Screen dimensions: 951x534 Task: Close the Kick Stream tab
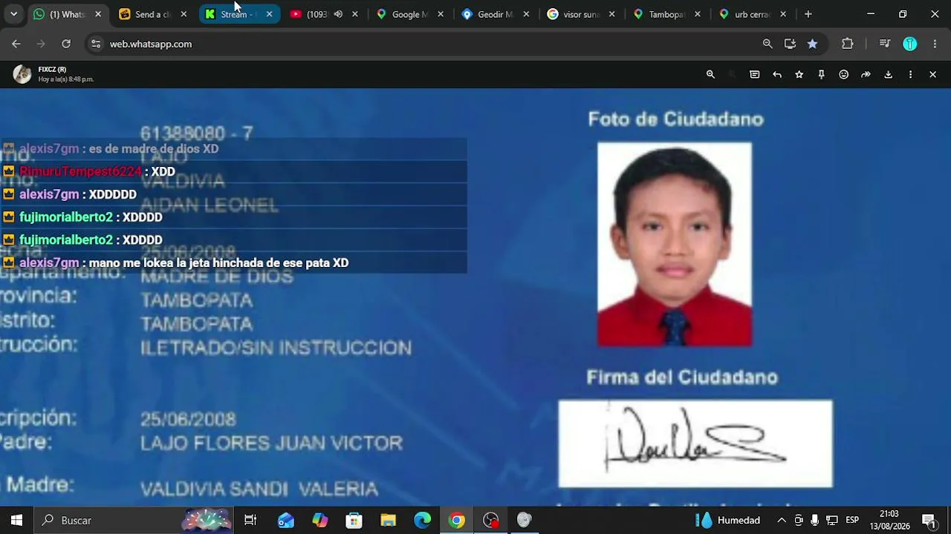[x=269, y=14]
